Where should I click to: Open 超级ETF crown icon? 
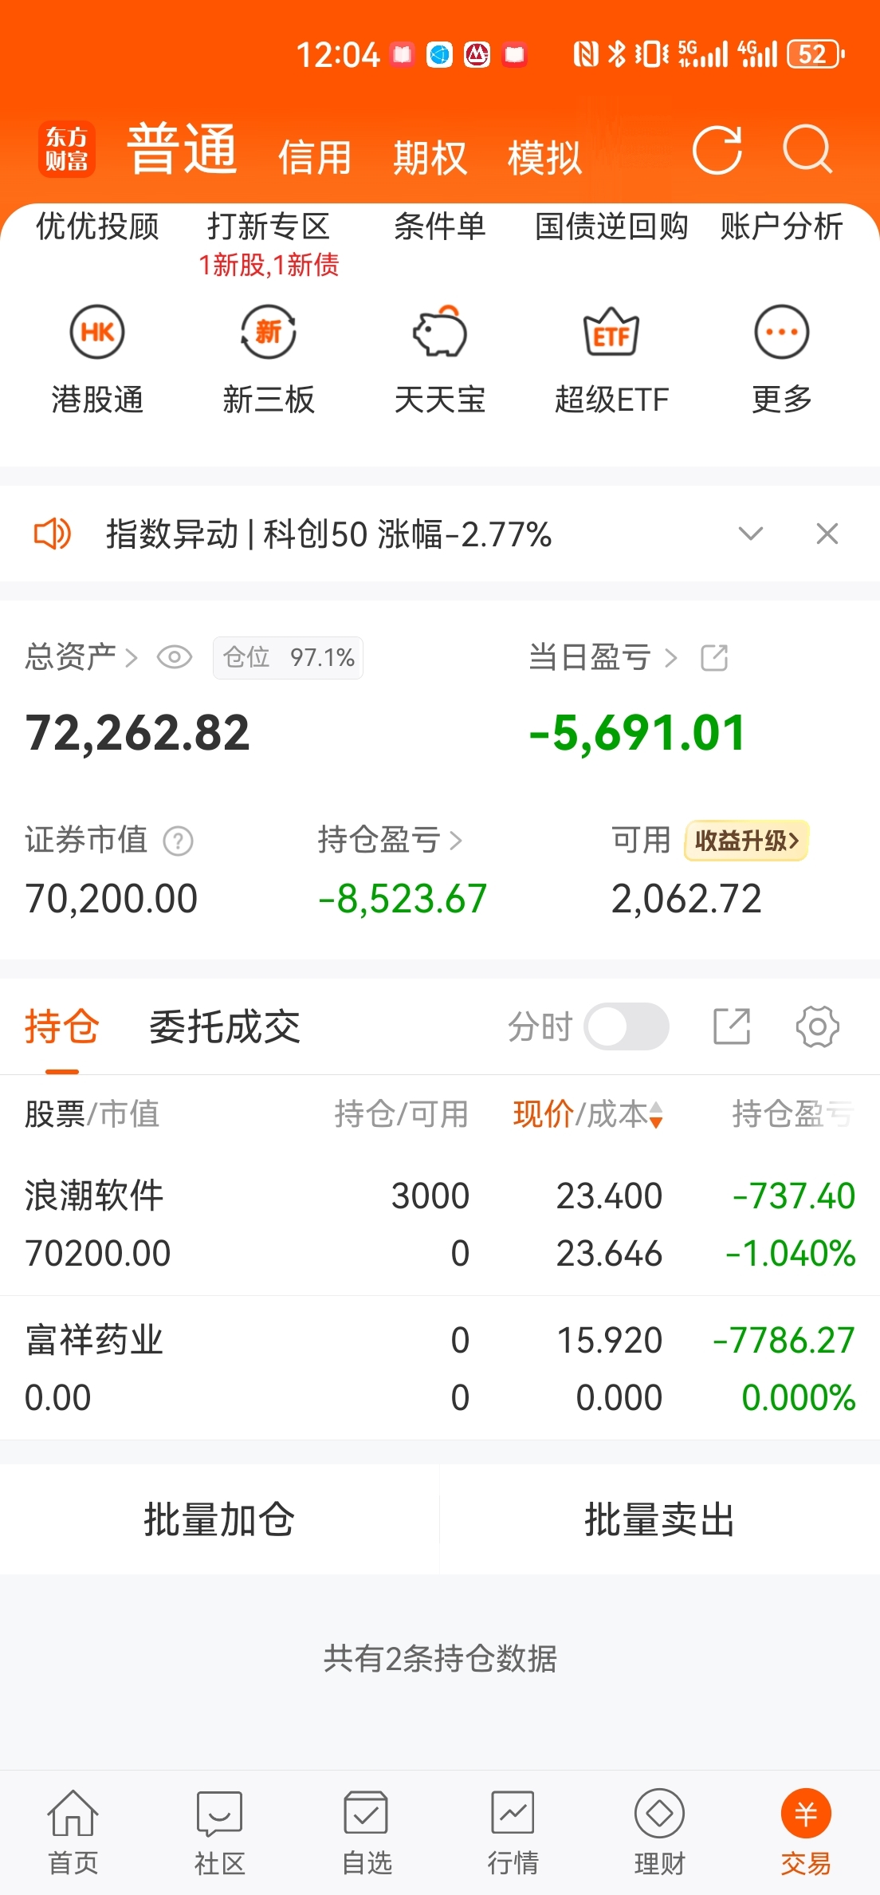pos(611,332)
